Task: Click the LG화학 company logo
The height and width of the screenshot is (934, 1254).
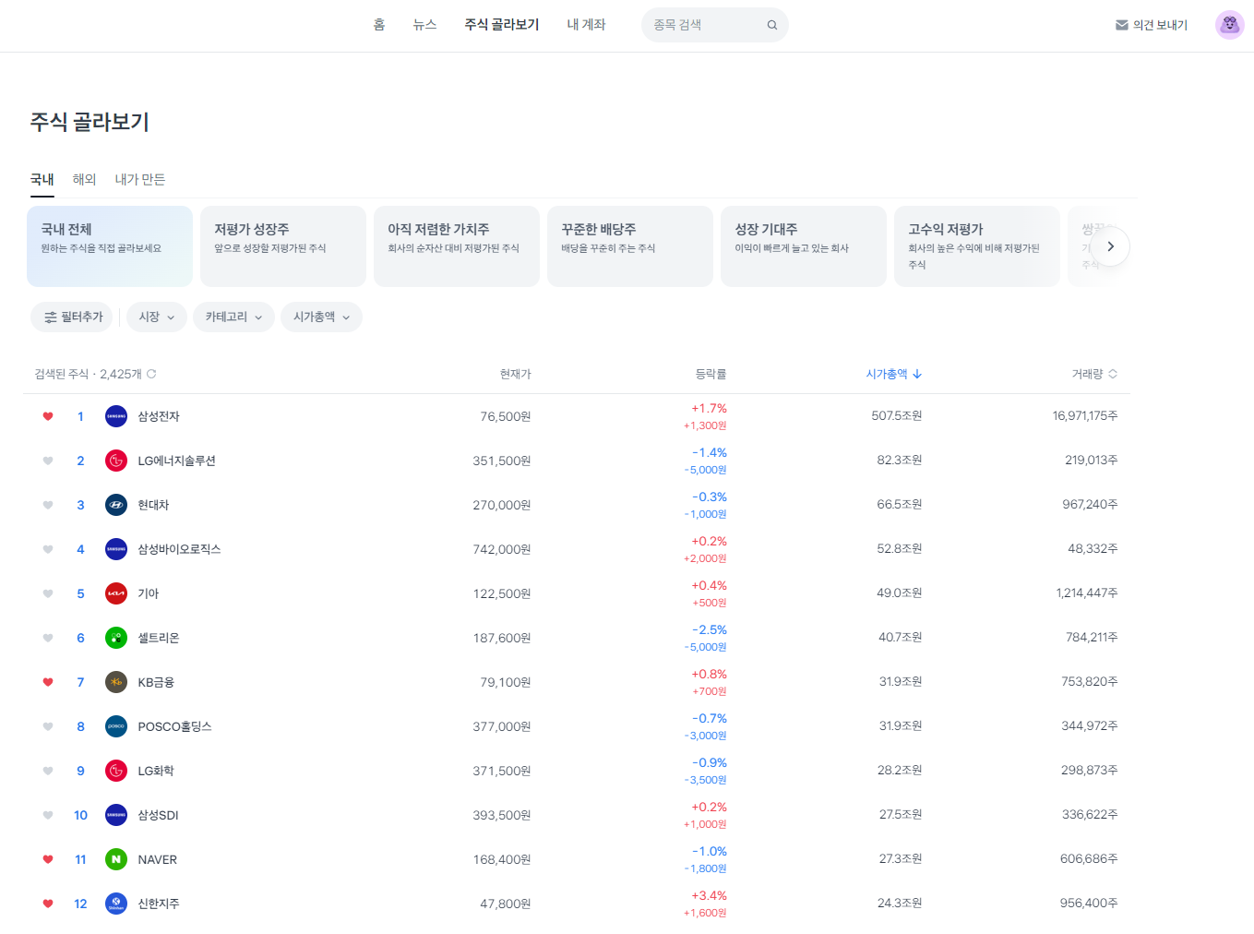Action: click(x=116, y=771)
